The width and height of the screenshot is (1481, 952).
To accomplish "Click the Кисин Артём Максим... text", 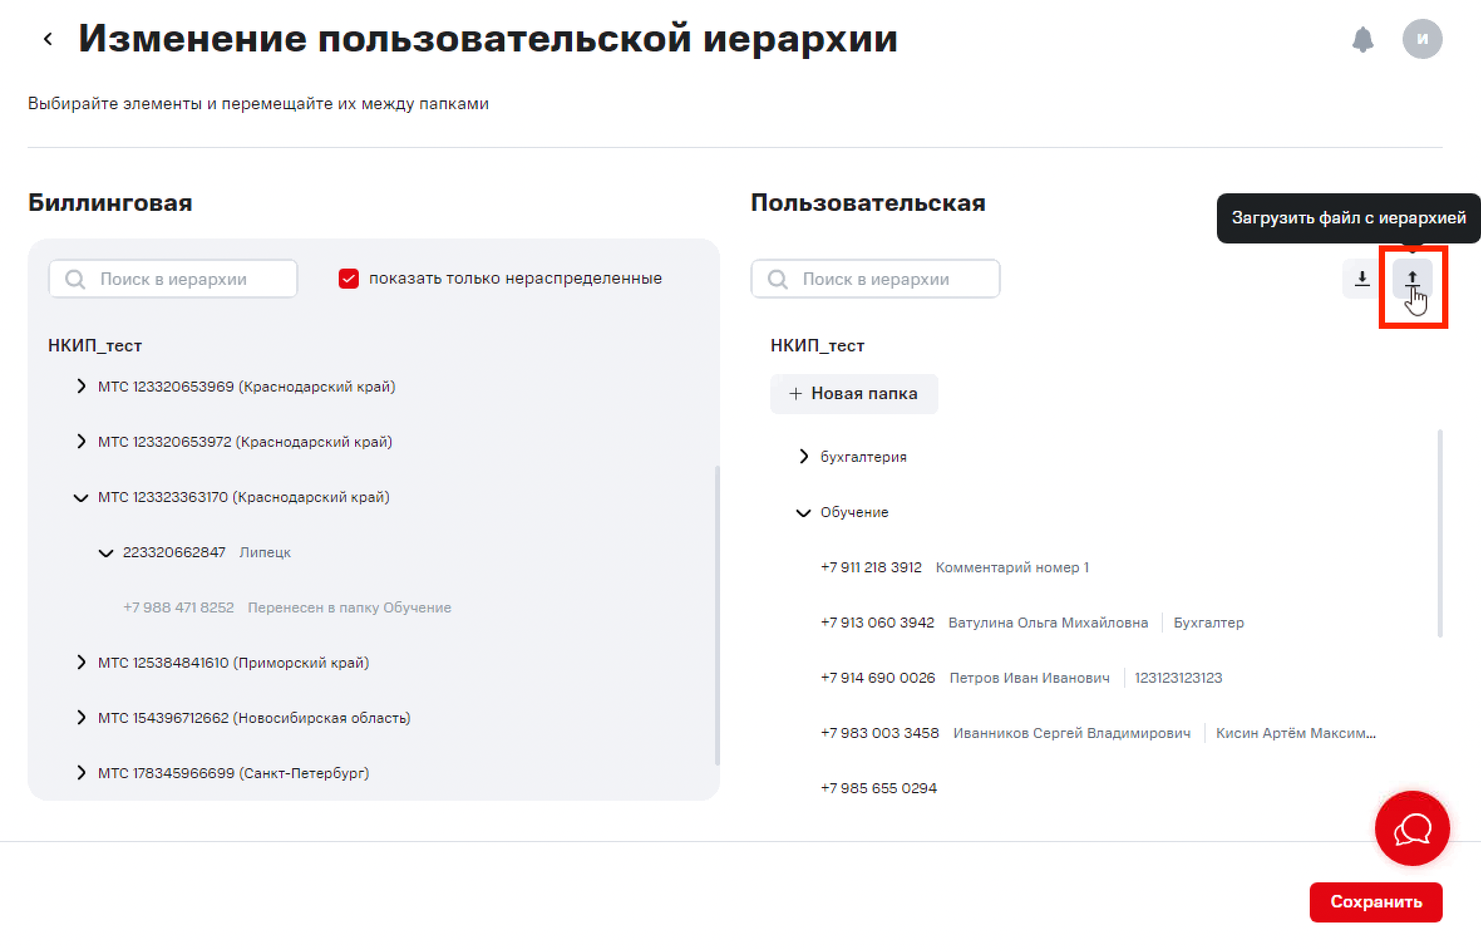I will [x=1296, y=733].
